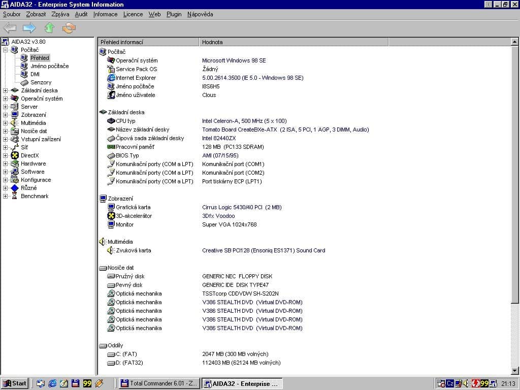
Task: Open the Nápověda menu
Action: pyautogui.click(x=200, y=14)
